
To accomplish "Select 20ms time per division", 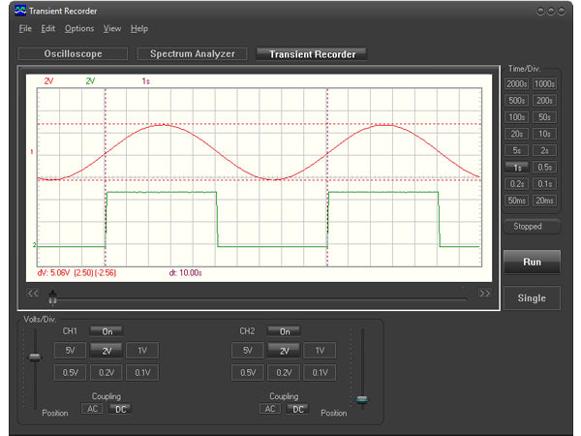I will point(545,201).
